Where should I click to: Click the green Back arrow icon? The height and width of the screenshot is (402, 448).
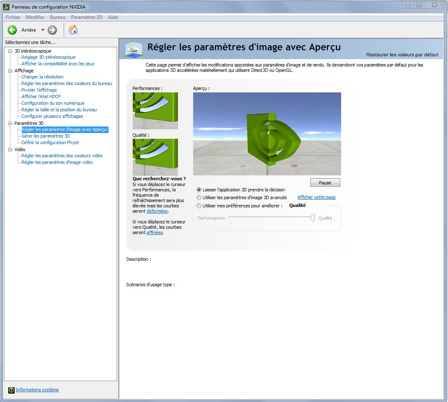pos(12,30)
